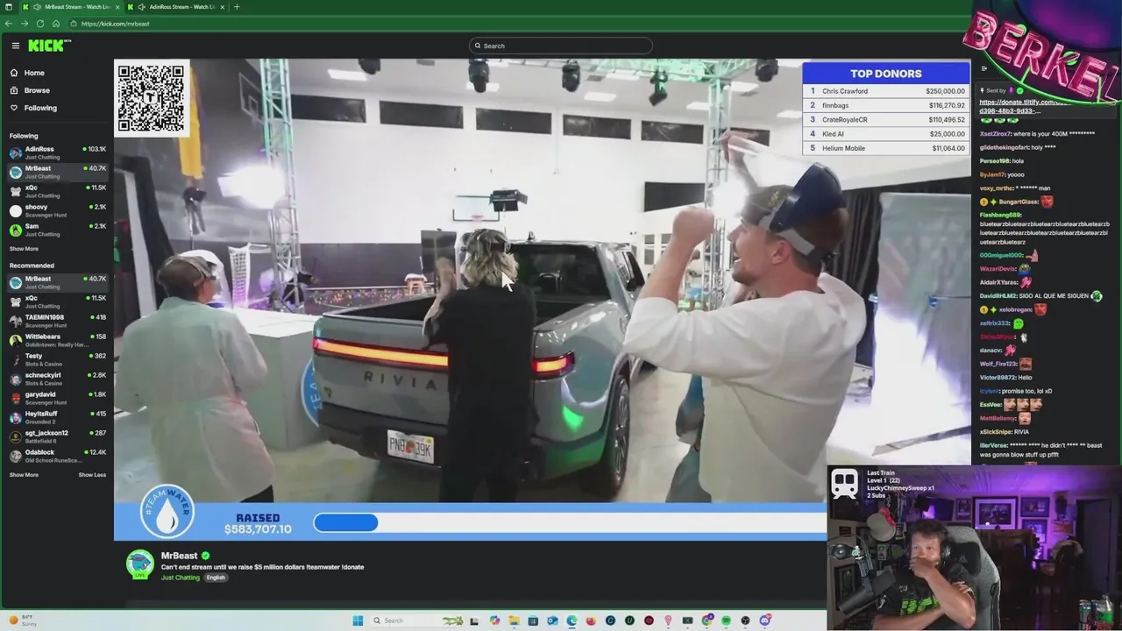Image resolution: width=1122 pixels, height=631 pixels.
Task: Open the Just Chatting category link
Action: click(x=181, y=578)
